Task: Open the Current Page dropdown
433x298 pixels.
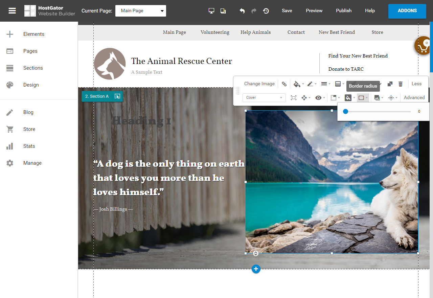Action: coord(141,11)
